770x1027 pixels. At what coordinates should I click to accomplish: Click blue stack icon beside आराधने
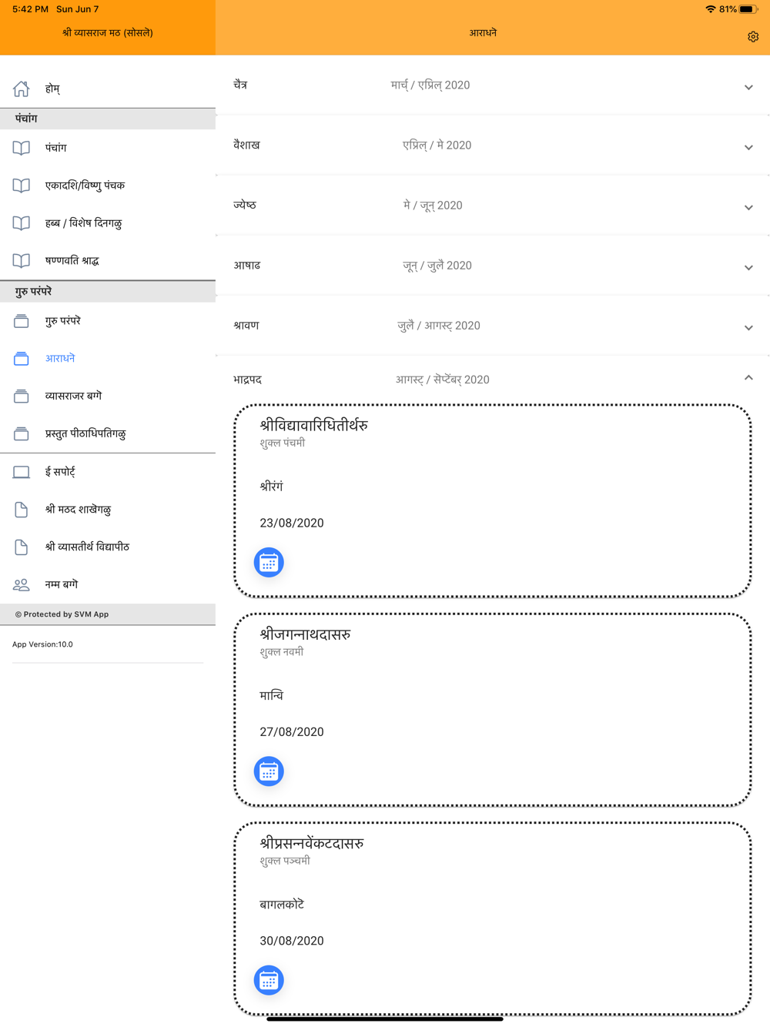tap(22, 359)
